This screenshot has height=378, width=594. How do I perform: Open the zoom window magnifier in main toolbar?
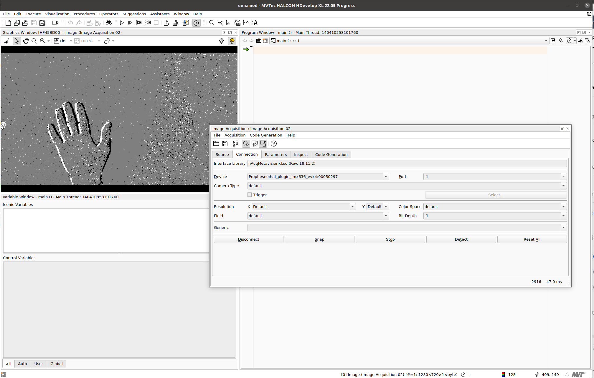pyautogui.click(x=212, y=23)
